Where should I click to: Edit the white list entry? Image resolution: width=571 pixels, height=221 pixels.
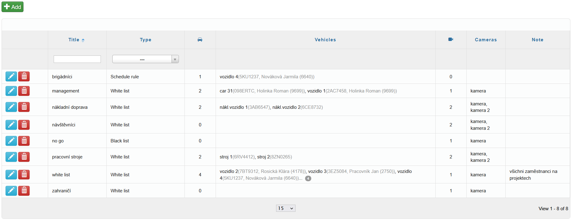11,175
